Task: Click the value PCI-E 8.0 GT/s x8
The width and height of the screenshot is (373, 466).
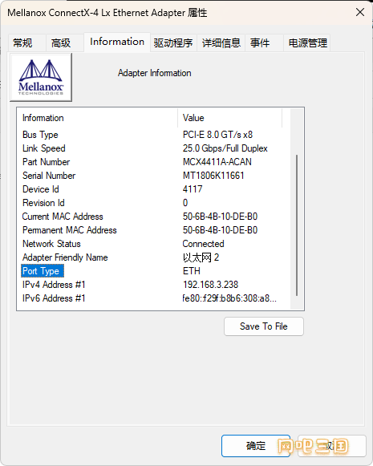Action: click(217, 135)
